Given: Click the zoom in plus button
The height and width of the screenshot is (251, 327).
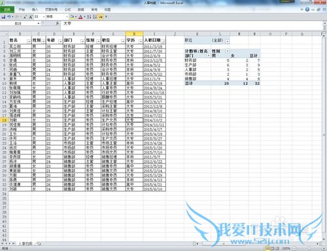Looking at the screenshot, I should tap(324, 248).
